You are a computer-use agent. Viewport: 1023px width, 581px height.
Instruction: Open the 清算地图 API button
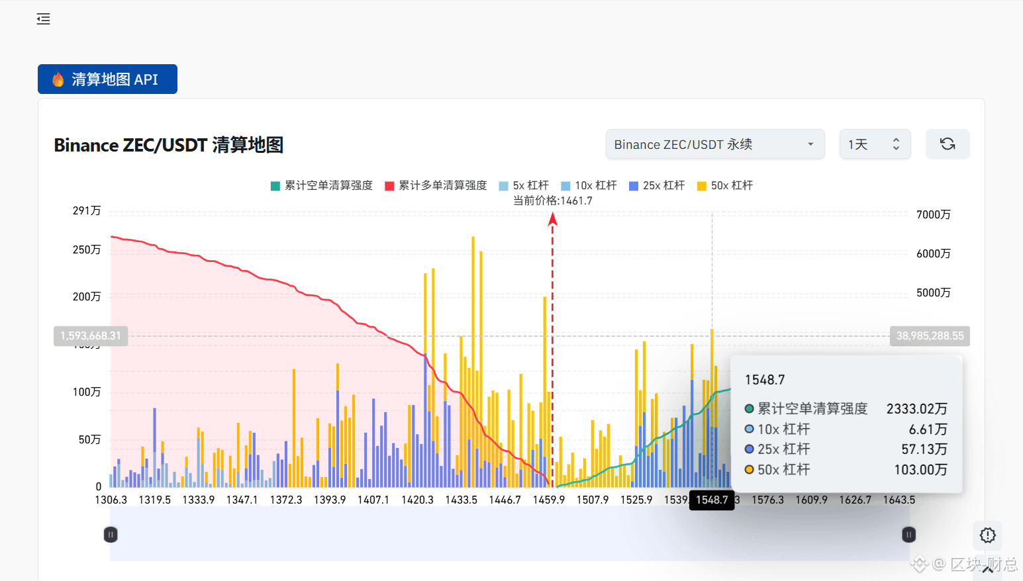click(x=107, y=79)
